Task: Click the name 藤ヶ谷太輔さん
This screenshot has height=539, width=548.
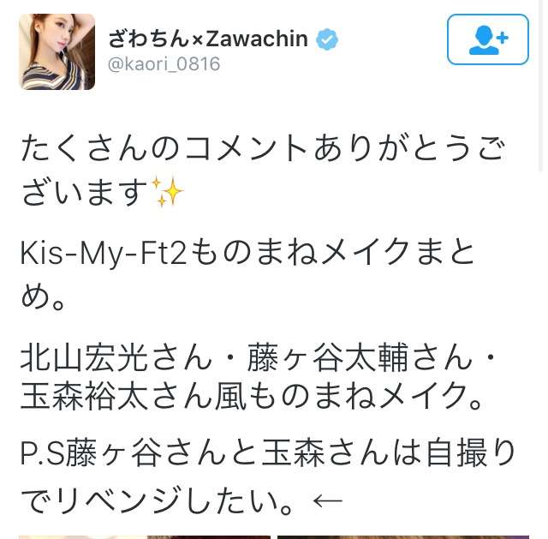Action: click(360, 357)
